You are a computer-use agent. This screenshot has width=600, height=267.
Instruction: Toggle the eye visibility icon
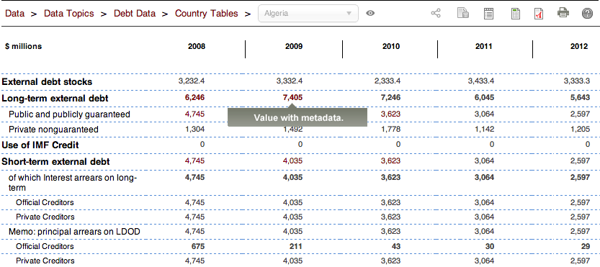pyautogui.click(x=370, y=14)
